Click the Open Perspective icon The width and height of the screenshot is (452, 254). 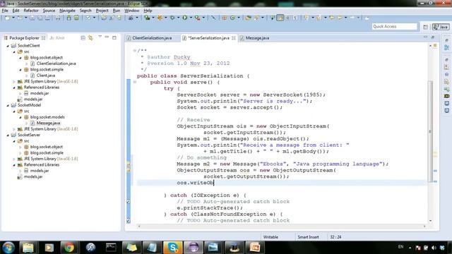pos(425,27)
